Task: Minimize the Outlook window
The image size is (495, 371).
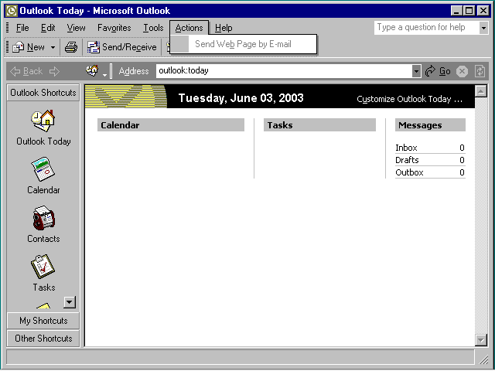Action: point(456,11)
